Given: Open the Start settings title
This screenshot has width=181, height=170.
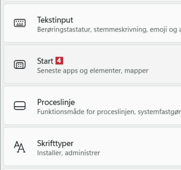Looking at the screenshot, I should click(x=45, y=61).
